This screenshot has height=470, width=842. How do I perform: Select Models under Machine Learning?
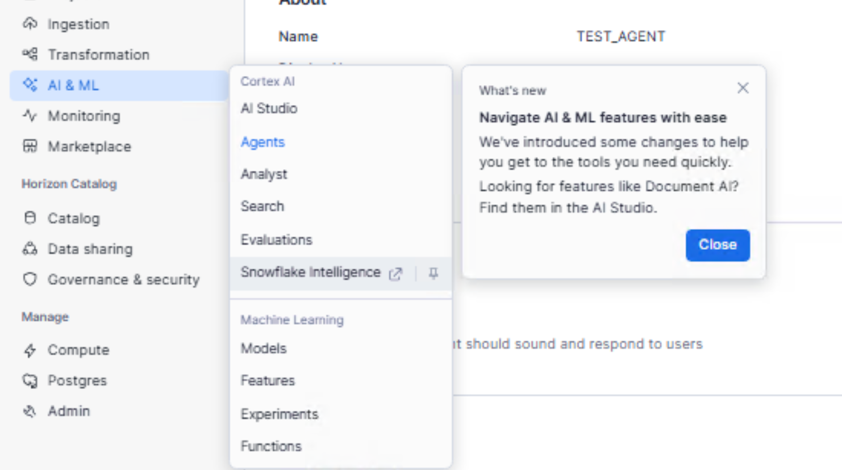tap(264, 349)
